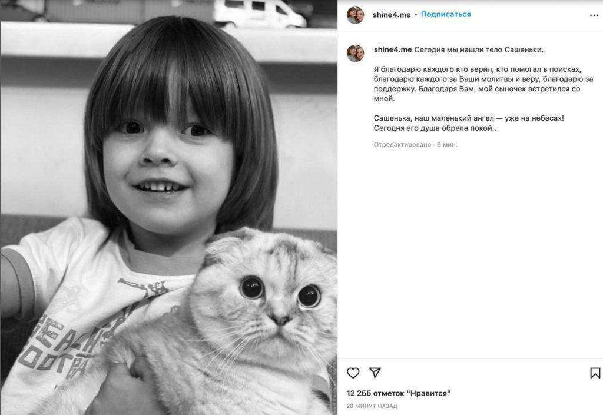
Task: Share the post via paper plane icon
Action: click(375, 373)
